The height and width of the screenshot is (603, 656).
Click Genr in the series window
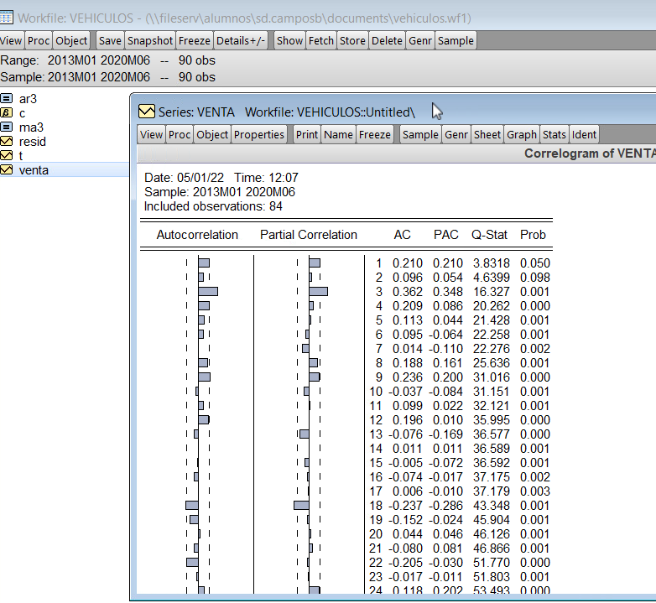(456, 134)
